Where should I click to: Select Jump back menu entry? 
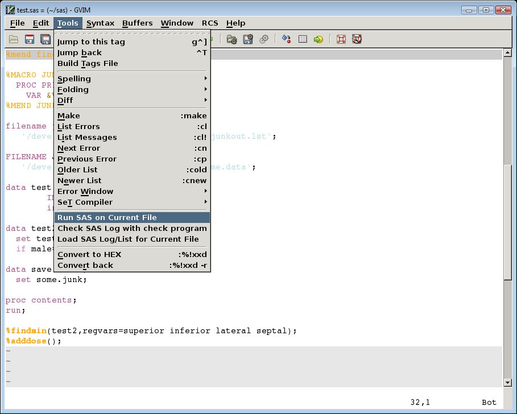click(132, 53)
